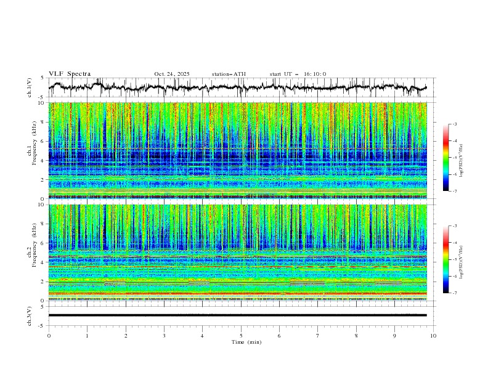This screenshot has width=488, height=377.
Task: Click the 3 minute tick label on time axis
Action: click(x=164, y=336)
